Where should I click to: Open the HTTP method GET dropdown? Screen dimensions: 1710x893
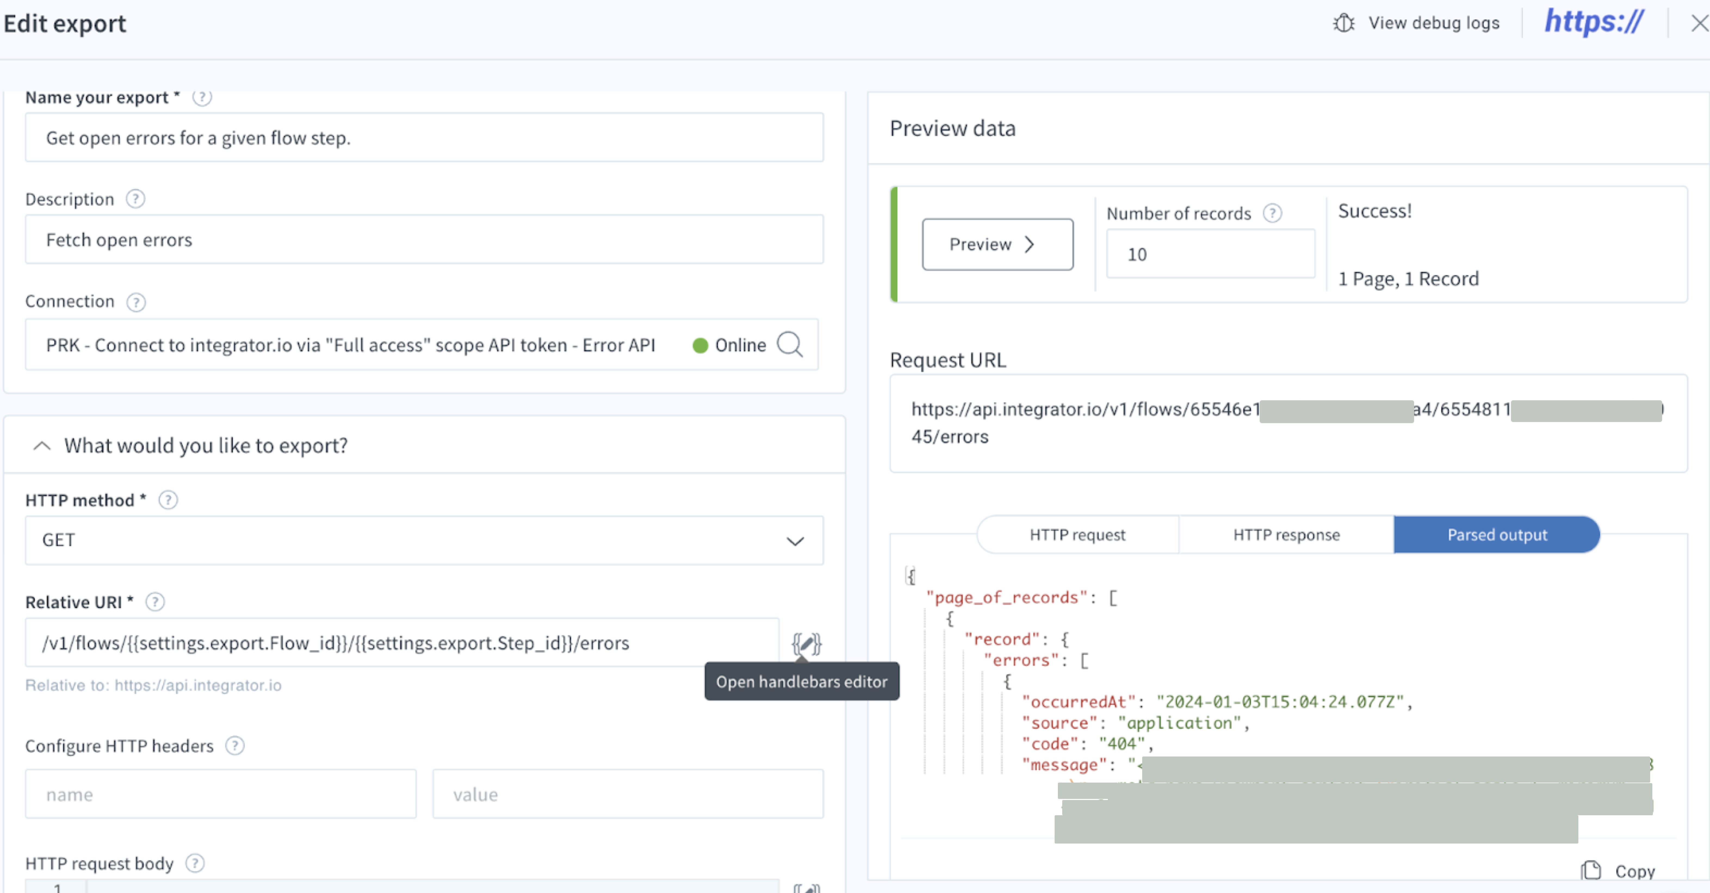tap(424, 540)
